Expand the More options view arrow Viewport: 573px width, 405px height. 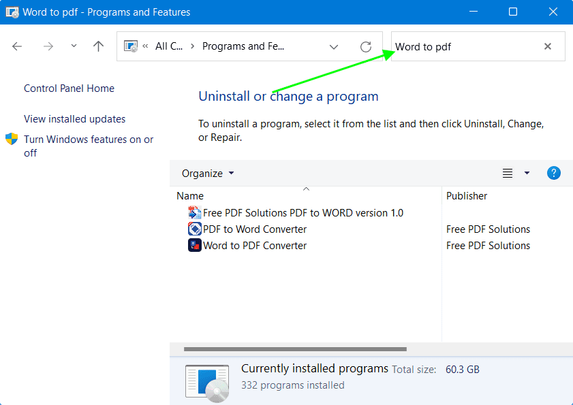click(527, 173)
